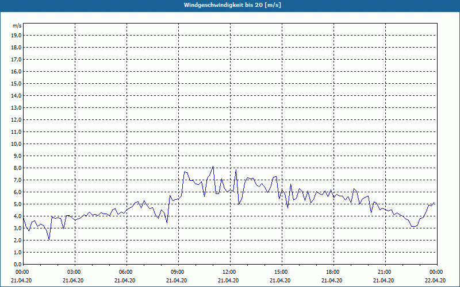Choose the y-axis value '12,0'
Image resolution: width=460 pixels, height=287 pixels.
[17, 120]
